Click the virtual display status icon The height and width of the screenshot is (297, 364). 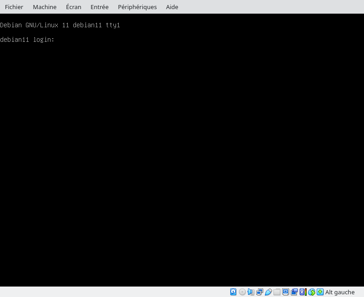(286, 292)
